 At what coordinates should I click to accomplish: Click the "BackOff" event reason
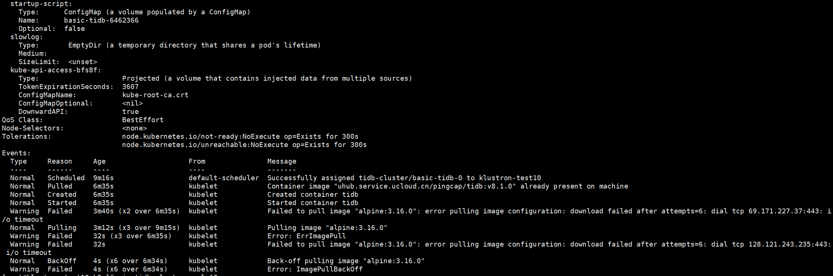click(x=62, y=261)
